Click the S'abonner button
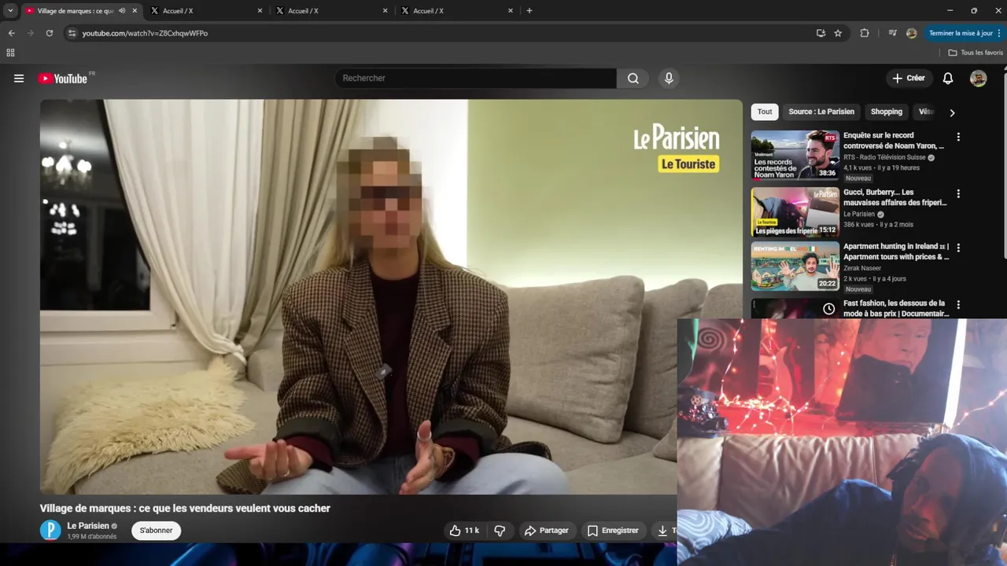 [156, 531]
